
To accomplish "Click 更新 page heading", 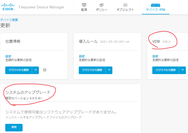I will click(x=5, y=25).
